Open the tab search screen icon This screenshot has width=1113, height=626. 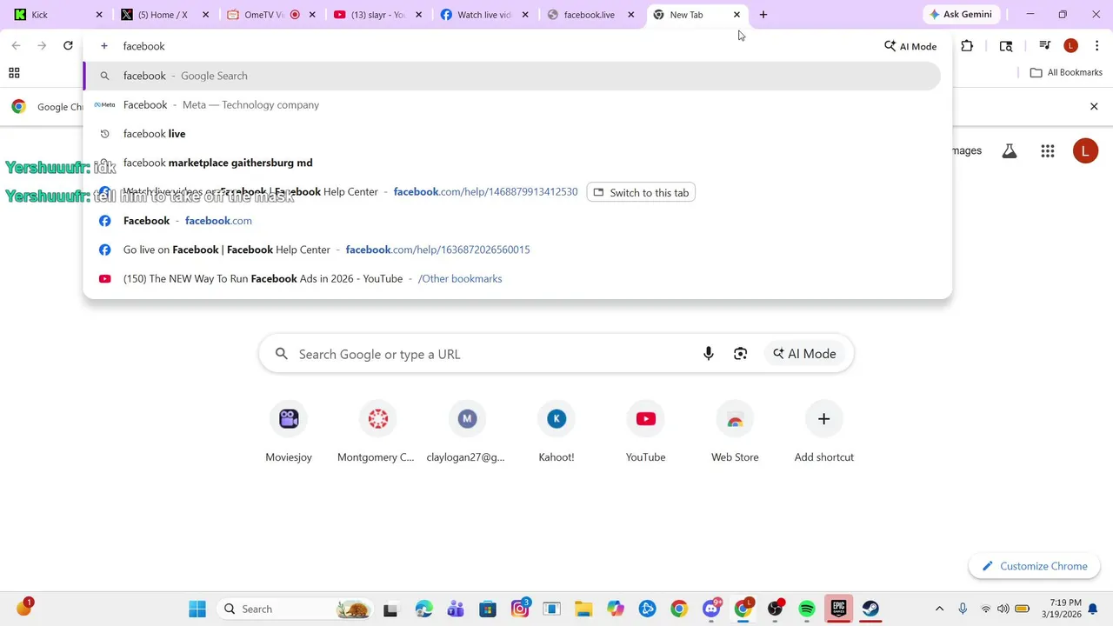click(1006, 46)
